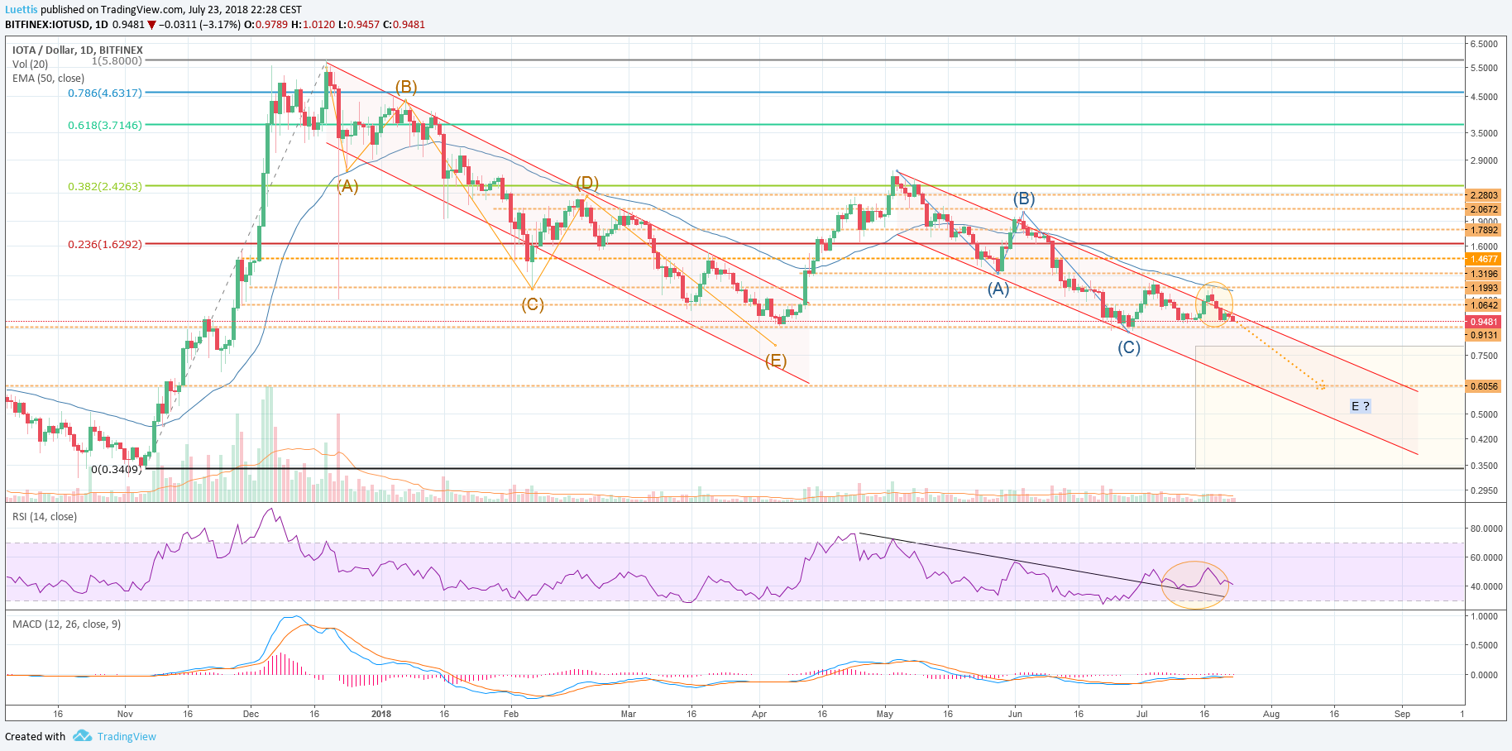This screenshot has width=1512, height=751.
Task: Click the 1.3196 price level tag
Action: click(1484, 274)
